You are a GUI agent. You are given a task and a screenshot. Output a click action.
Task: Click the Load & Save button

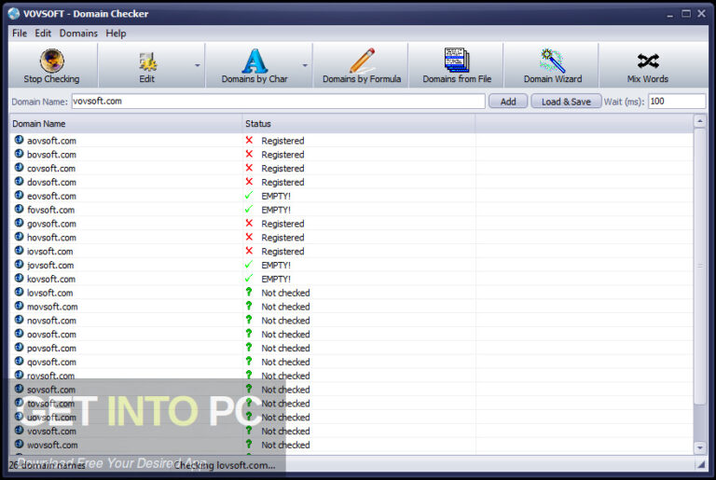pos(566,102)
